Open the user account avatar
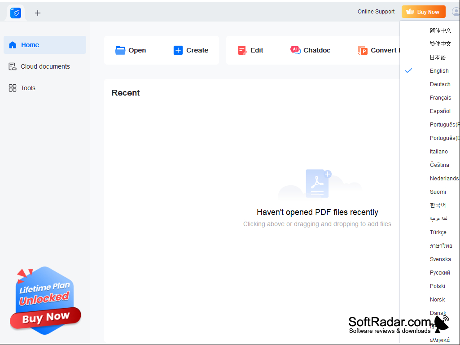Image resolution: width=460 pixels, height=345 pixels. [456, 12]
